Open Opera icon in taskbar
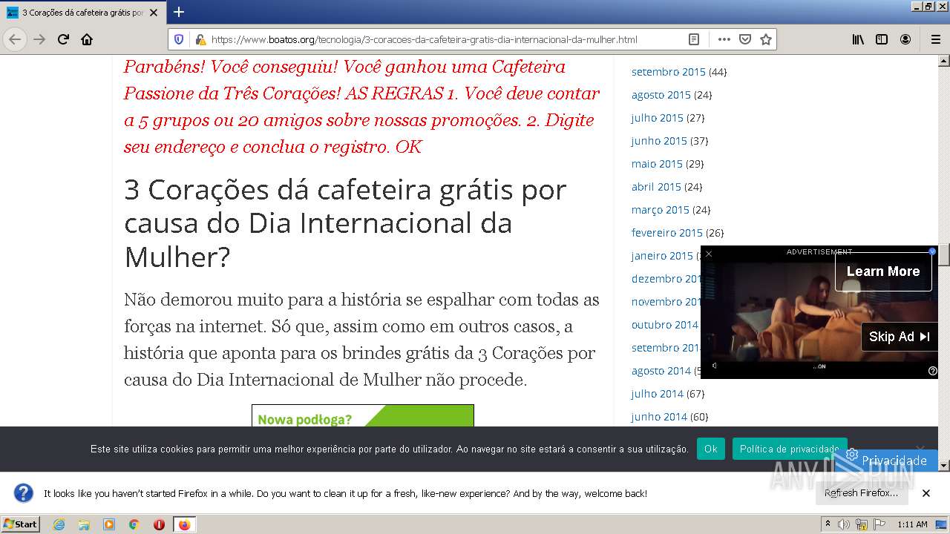 159,524
